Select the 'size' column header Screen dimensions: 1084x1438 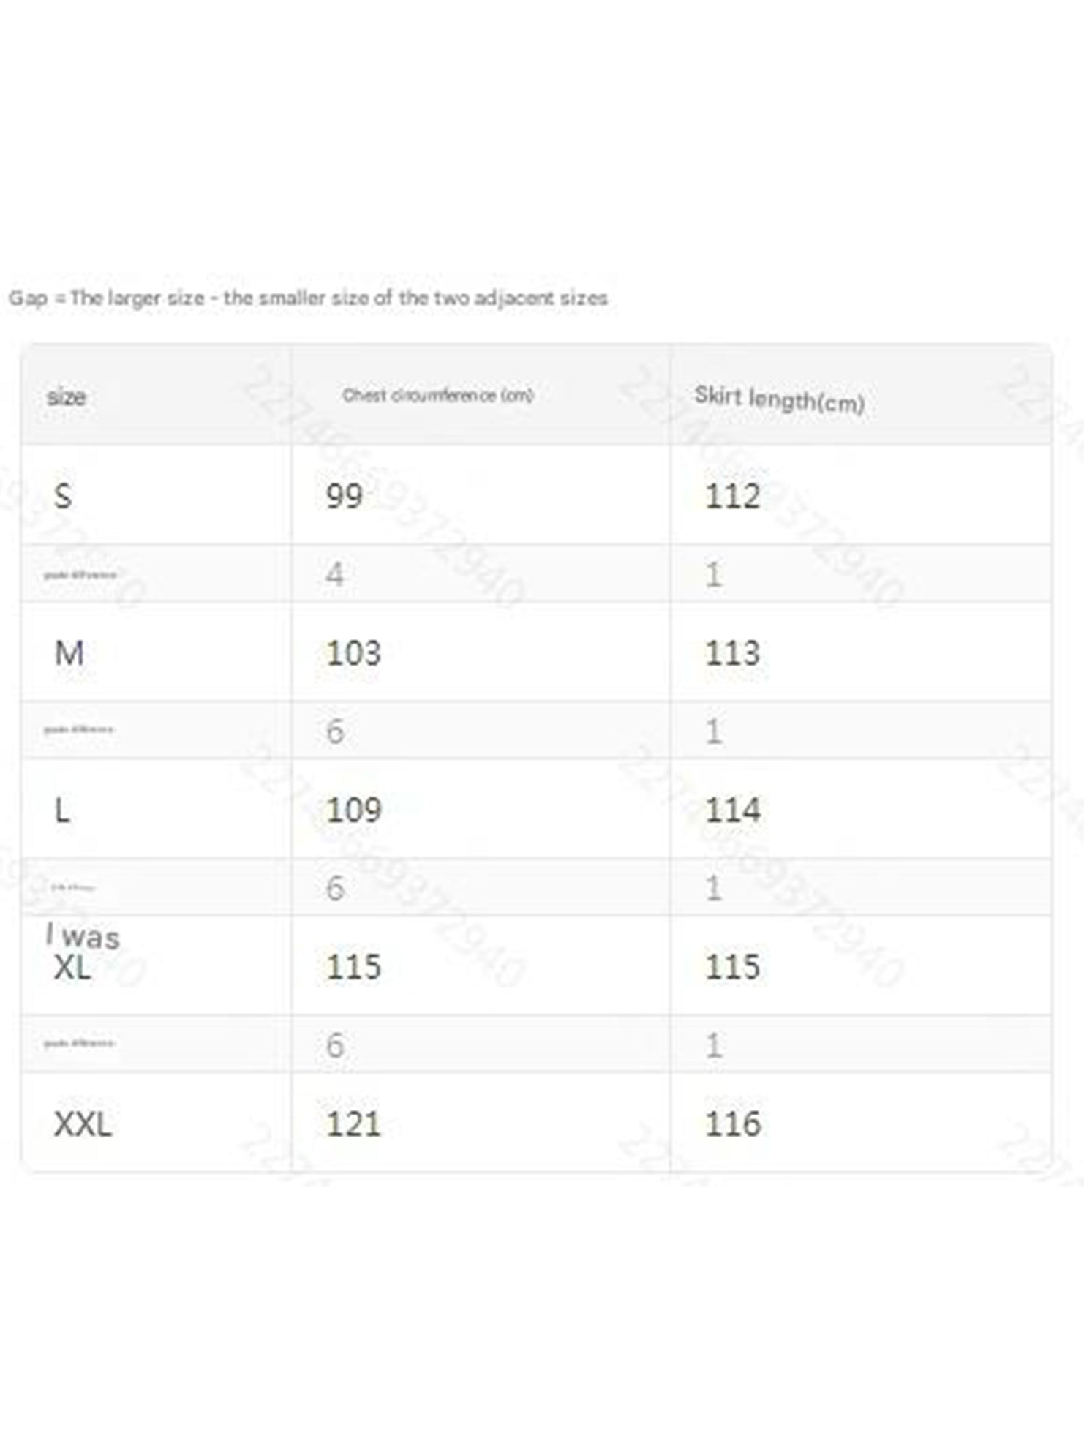(66, 397)
